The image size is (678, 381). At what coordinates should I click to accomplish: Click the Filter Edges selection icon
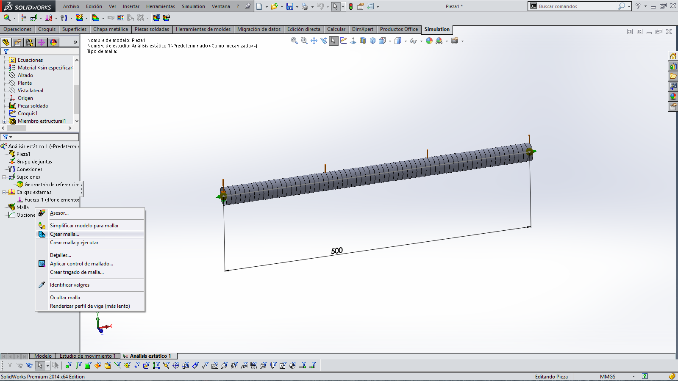coord(78,365)
